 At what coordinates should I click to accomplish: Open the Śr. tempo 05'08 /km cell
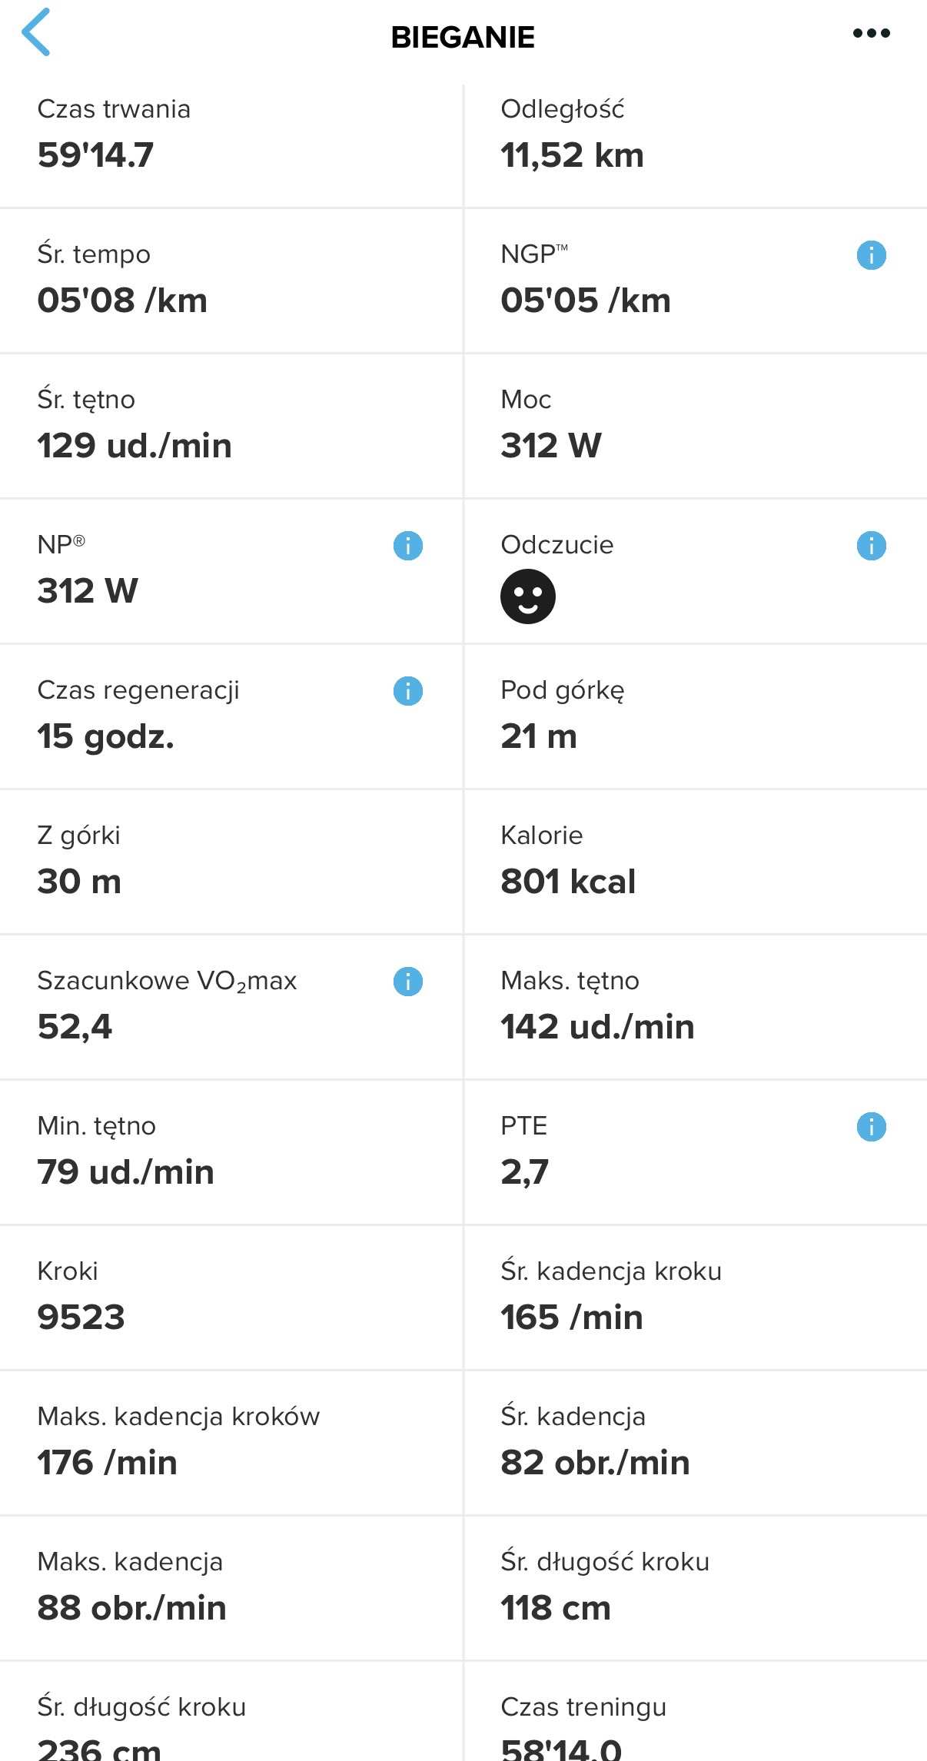(231, 280)
